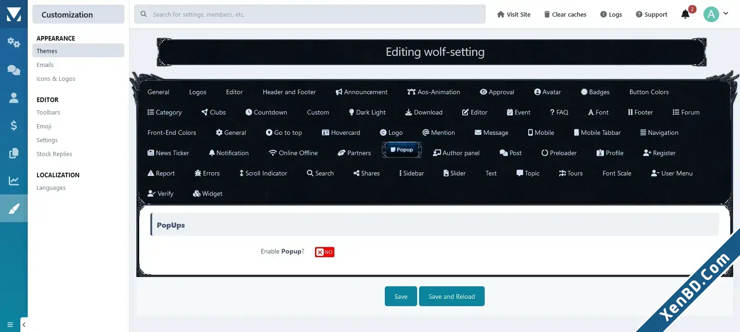740x332 pixels.
Task: Open Emoji under Editor
Action: point(44,127)
